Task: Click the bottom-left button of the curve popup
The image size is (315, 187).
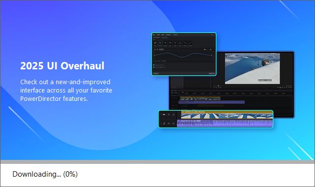Action: [156, 73]
